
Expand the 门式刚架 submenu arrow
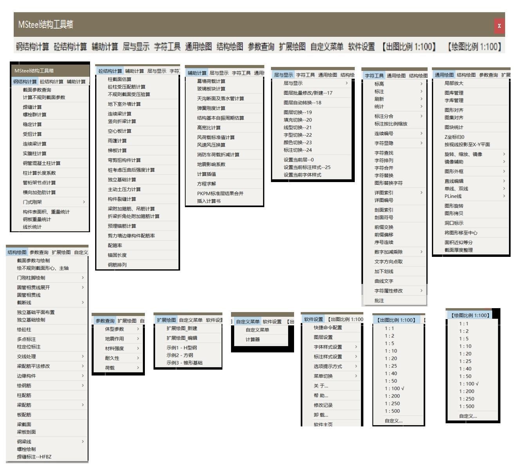84,202
